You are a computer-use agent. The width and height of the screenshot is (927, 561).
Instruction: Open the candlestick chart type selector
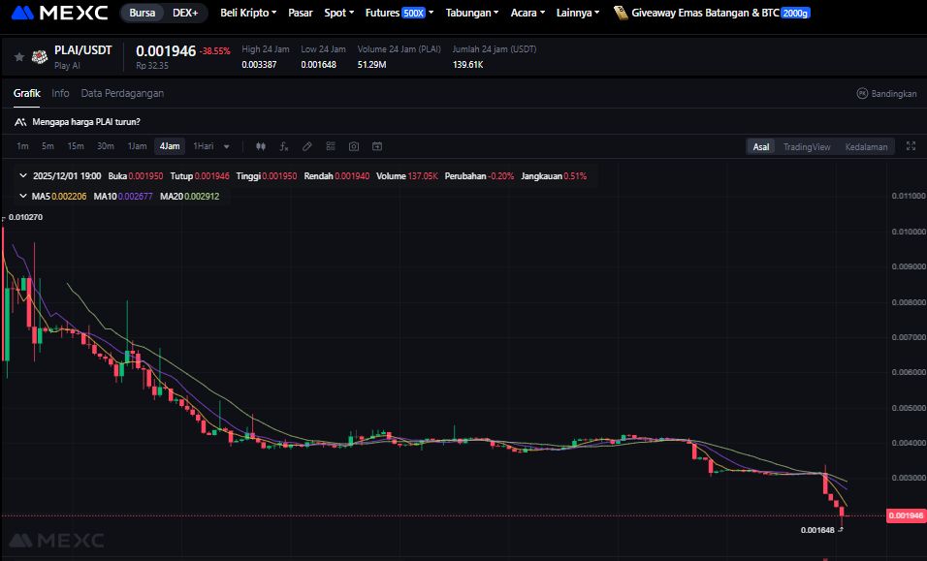[260, 146]
